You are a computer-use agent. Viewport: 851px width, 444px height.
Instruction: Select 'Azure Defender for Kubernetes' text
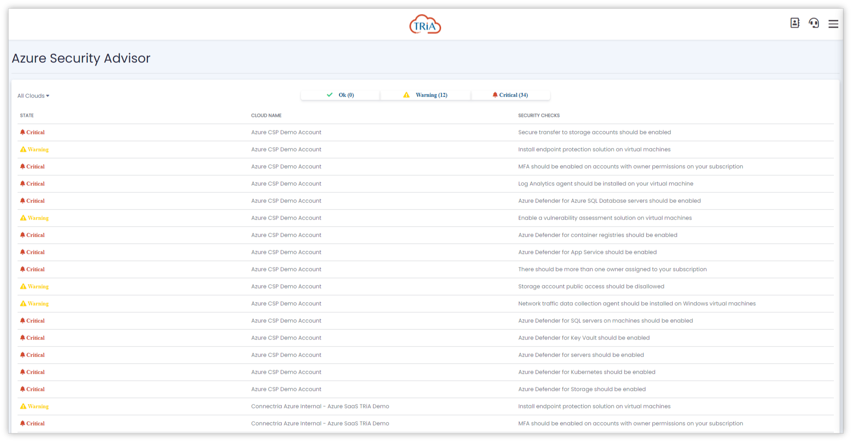click(587, 372)
